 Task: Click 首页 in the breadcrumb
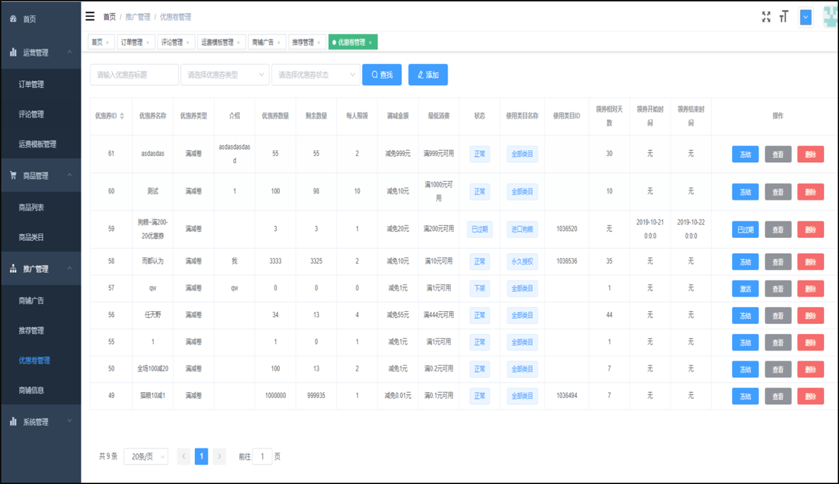[110, 17]
